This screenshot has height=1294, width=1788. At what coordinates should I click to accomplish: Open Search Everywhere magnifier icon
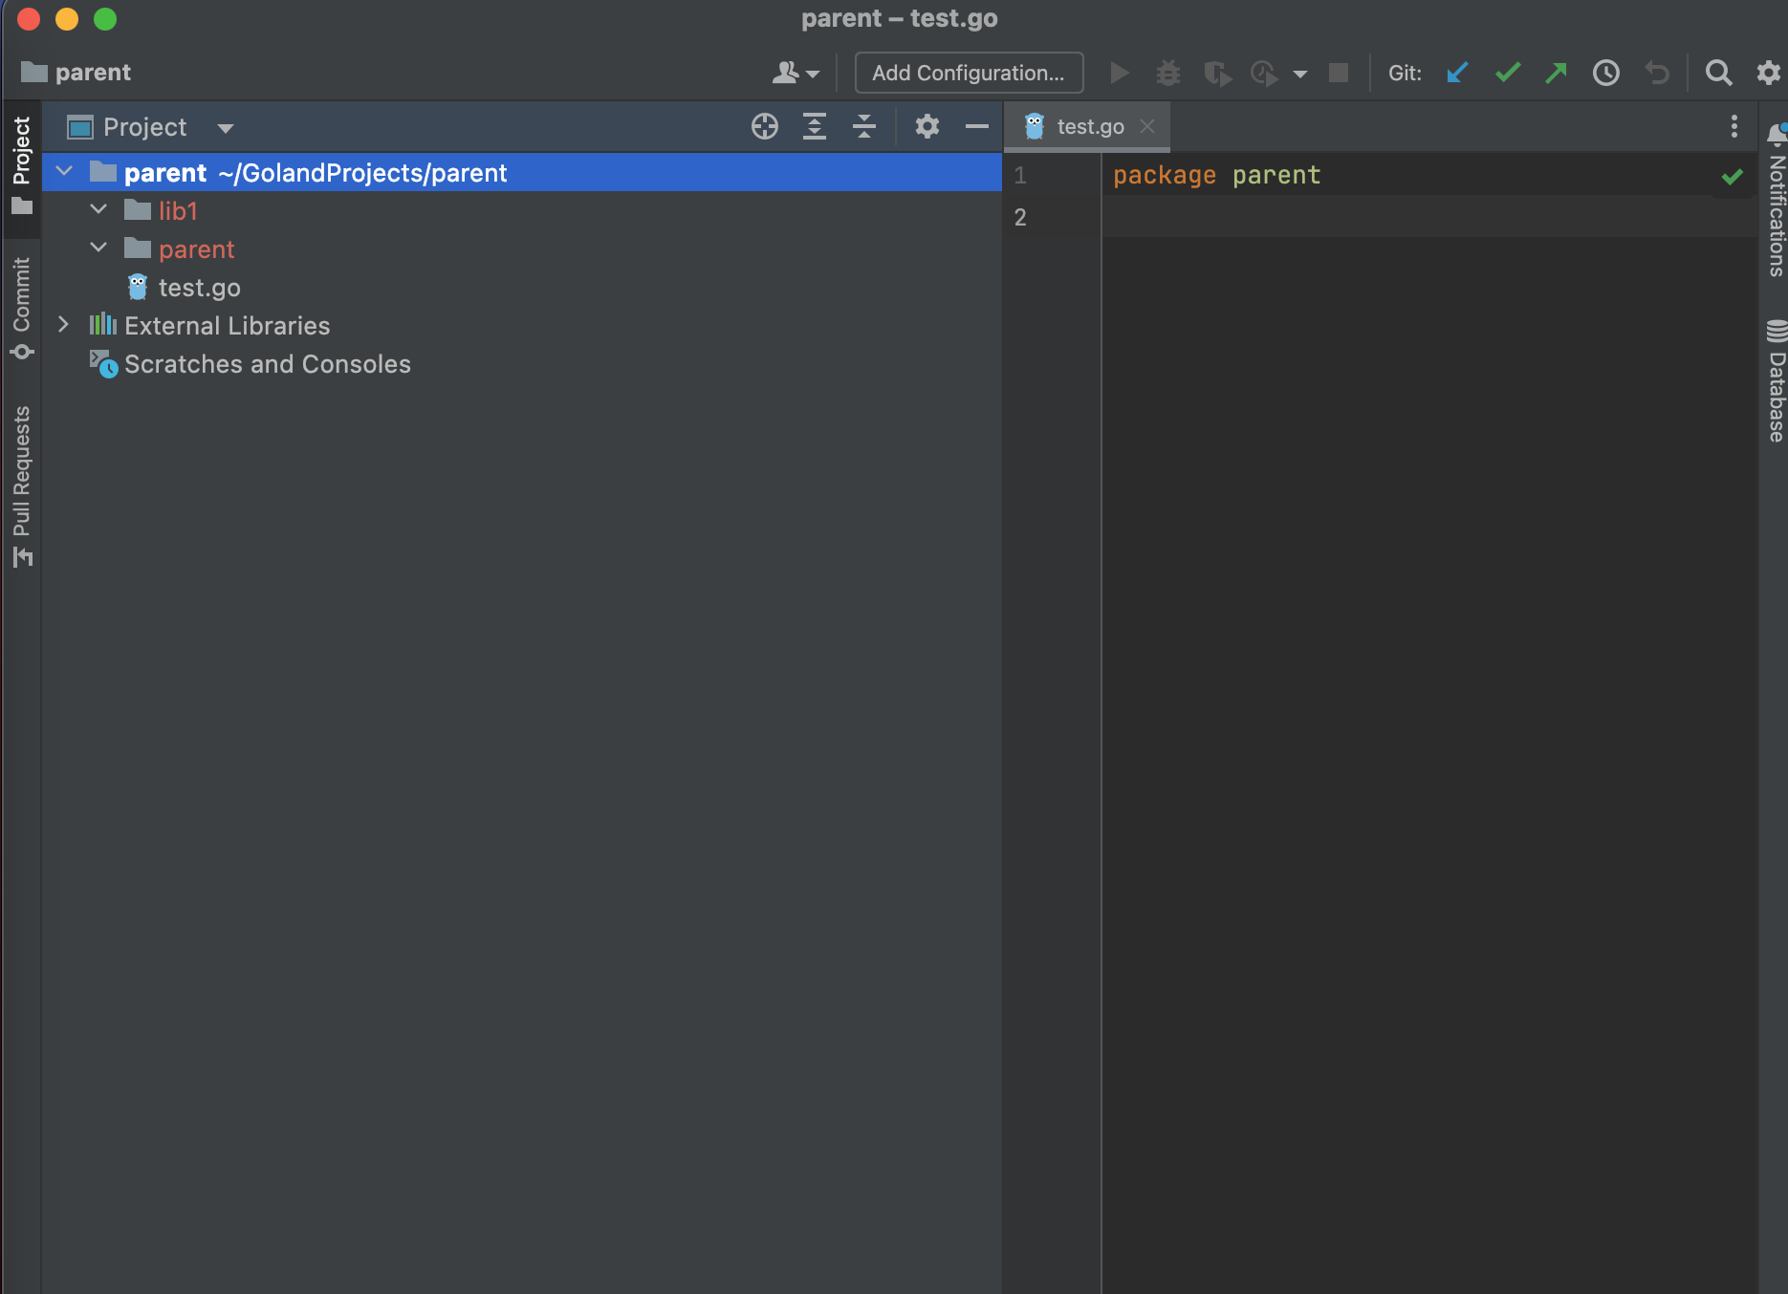(1718, 73)
